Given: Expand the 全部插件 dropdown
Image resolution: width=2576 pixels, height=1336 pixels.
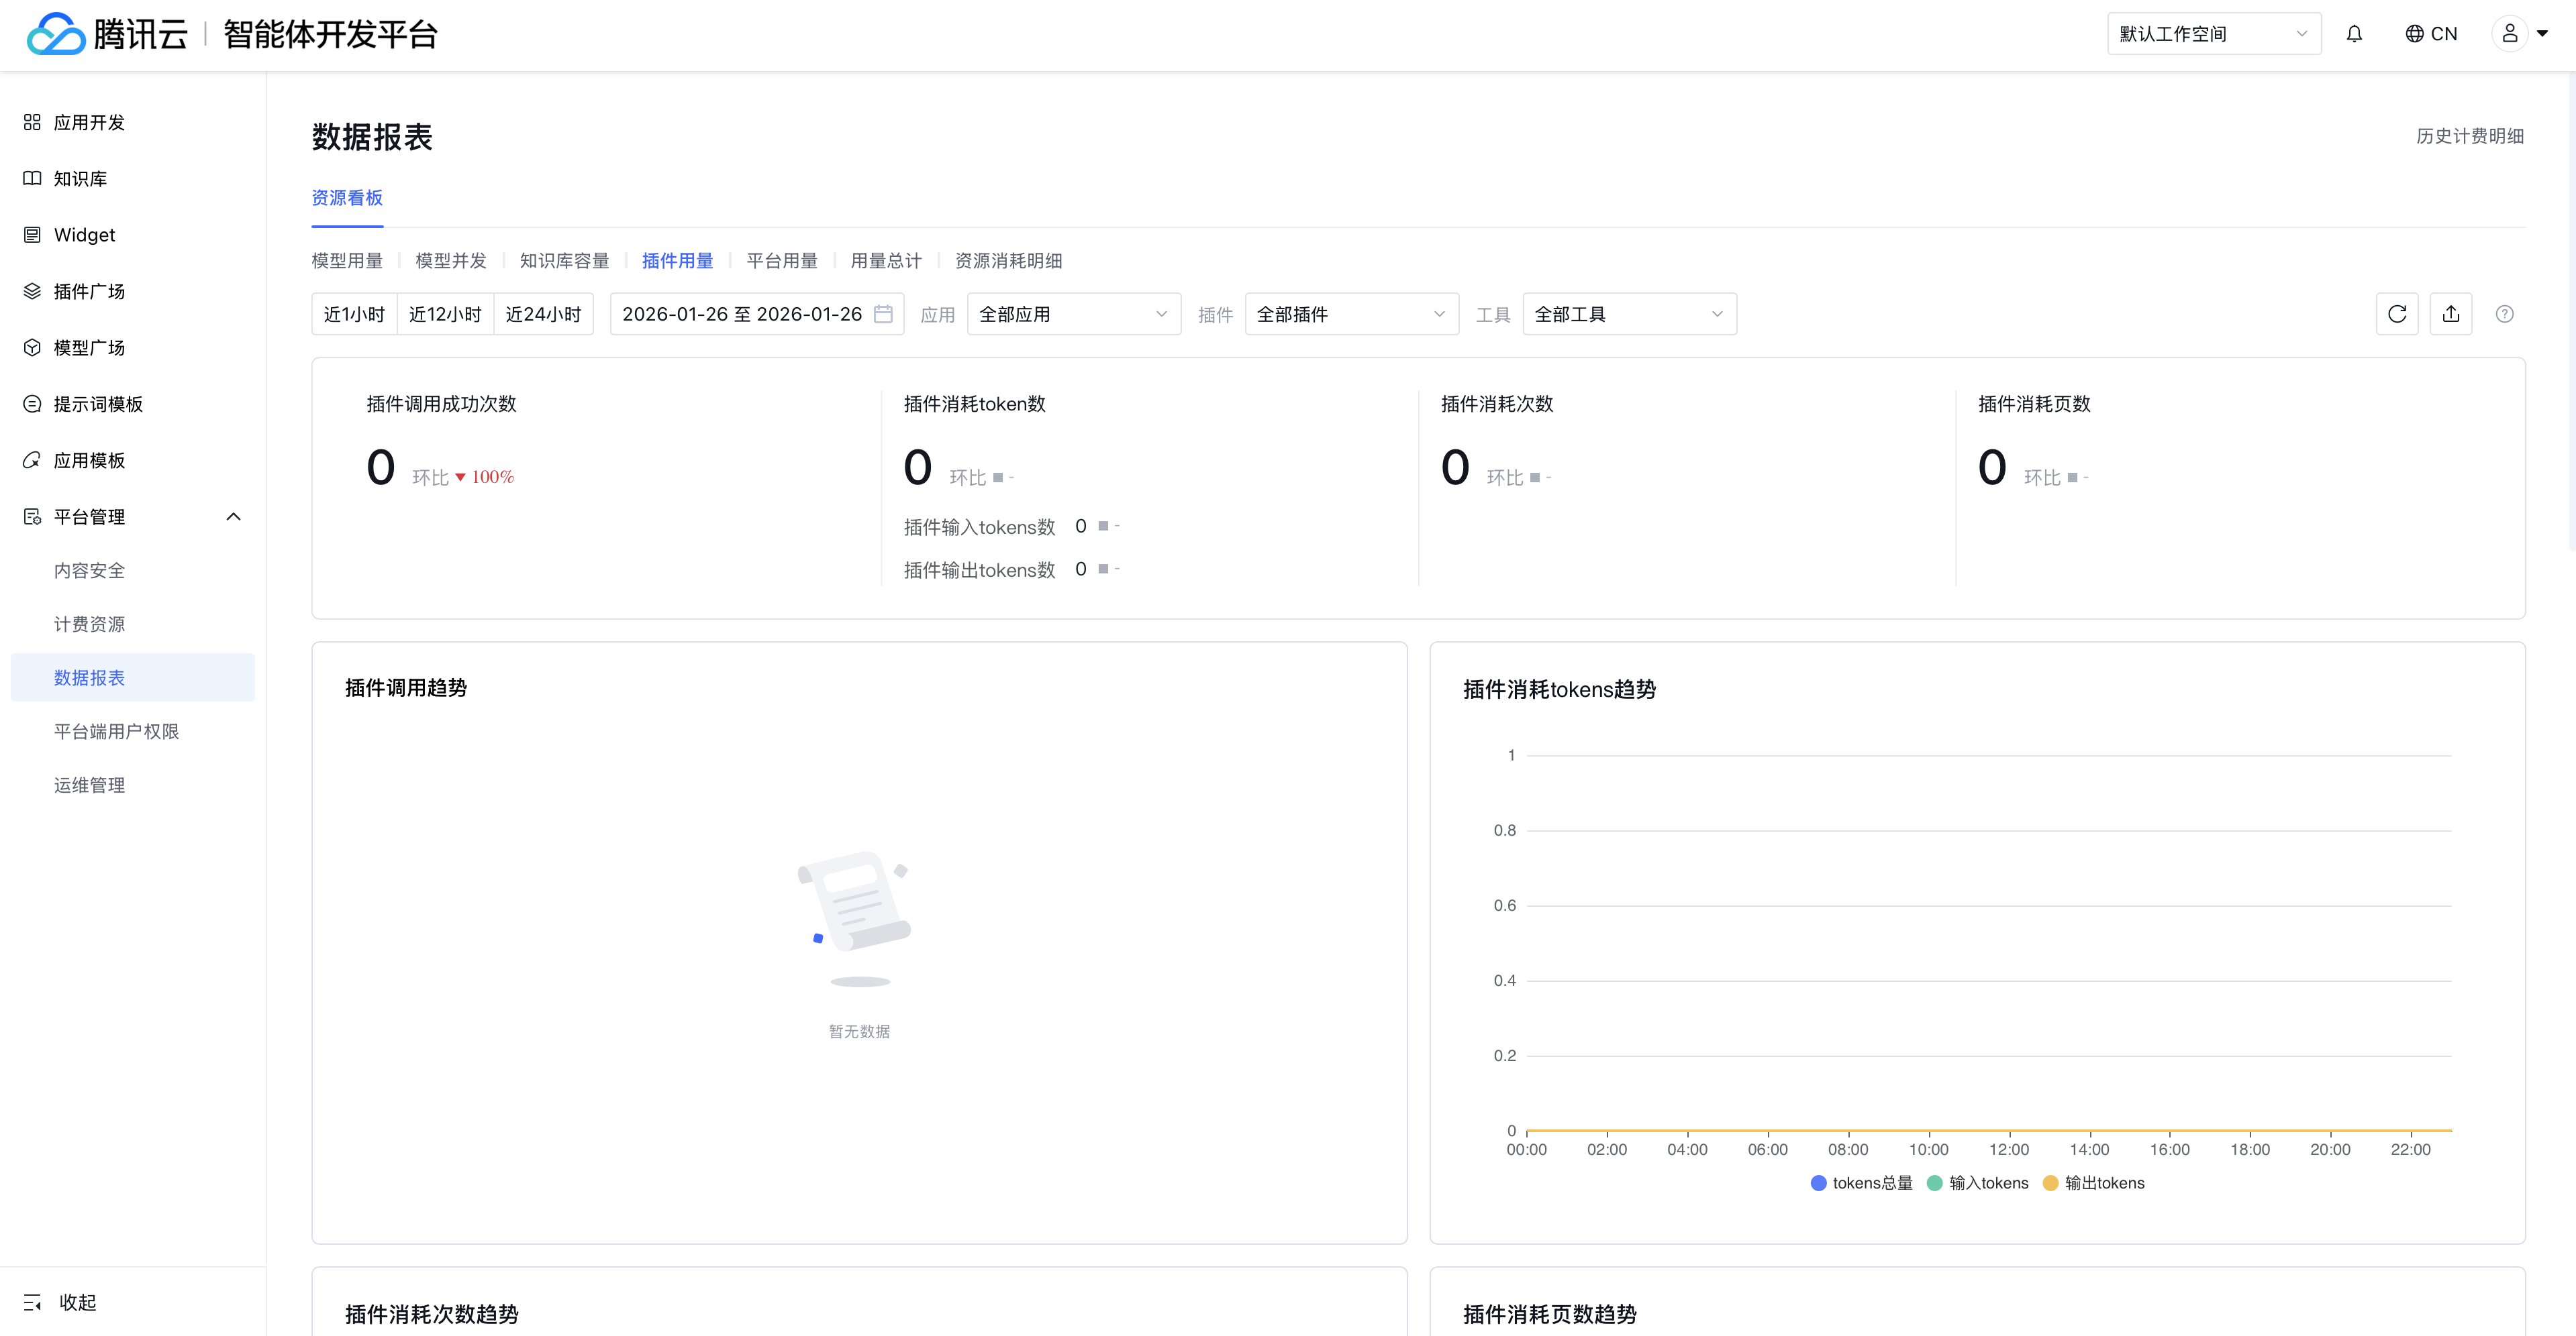Looking at the screenshot, I should (1351, 314).
